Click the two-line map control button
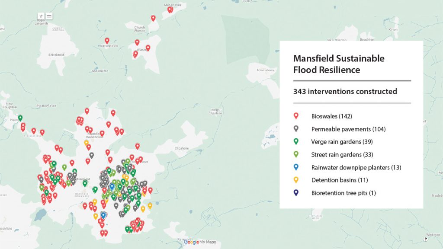The width and height of the screenshot is (443, 249). point(49,16)
